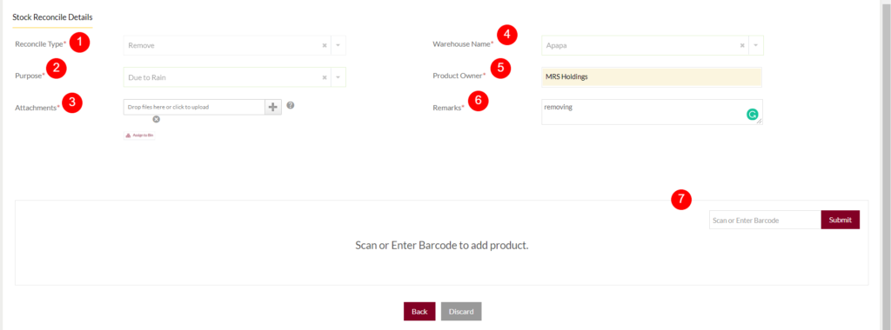Open the attachments help question-mark icon
Image resolution: width=891 pixels, height=330 pixels.
pyautogui.click(x=291, y=105)
